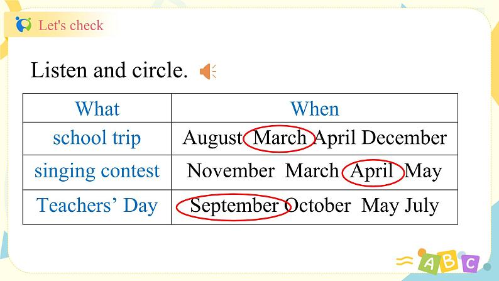This screenshot has height=281, width=499.
Task: Choose November in singing contest row
Action: [x=231, y=171]
